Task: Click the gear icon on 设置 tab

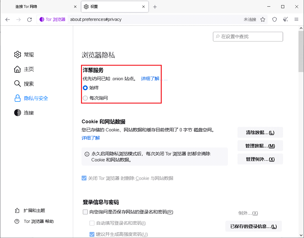Action: (x=86, y=7)
